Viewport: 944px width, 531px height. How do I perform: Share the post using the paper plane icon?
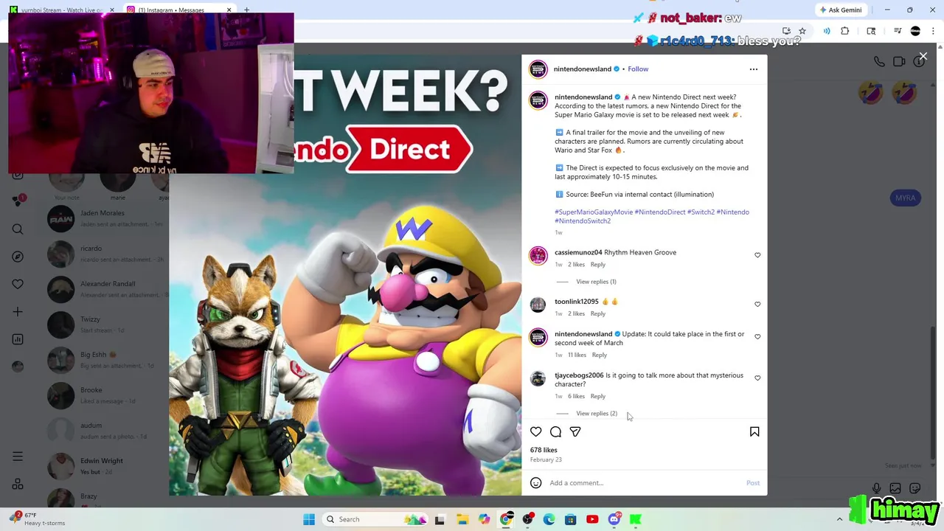[x=575, y=431]
